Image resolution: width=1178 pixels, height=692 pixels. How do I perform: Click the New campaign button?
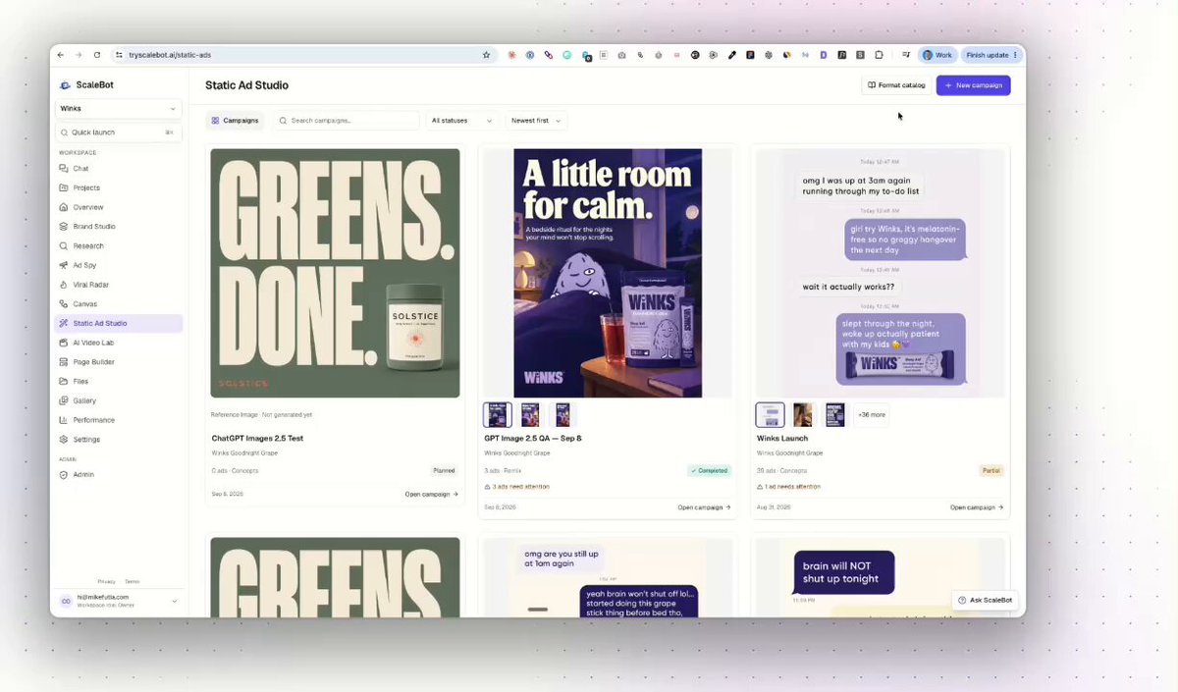973,85
